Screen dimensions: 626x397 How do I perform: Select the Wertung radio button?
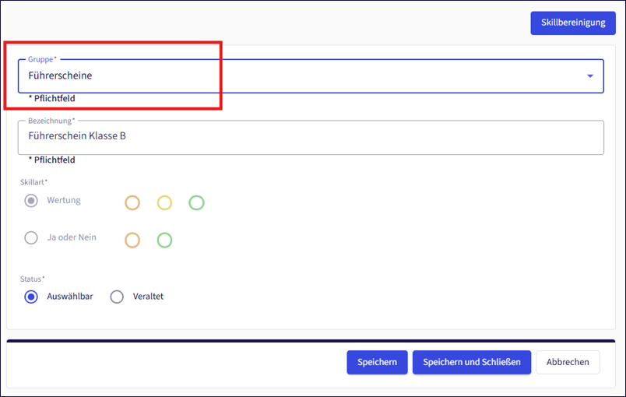[x=31, y=201]
